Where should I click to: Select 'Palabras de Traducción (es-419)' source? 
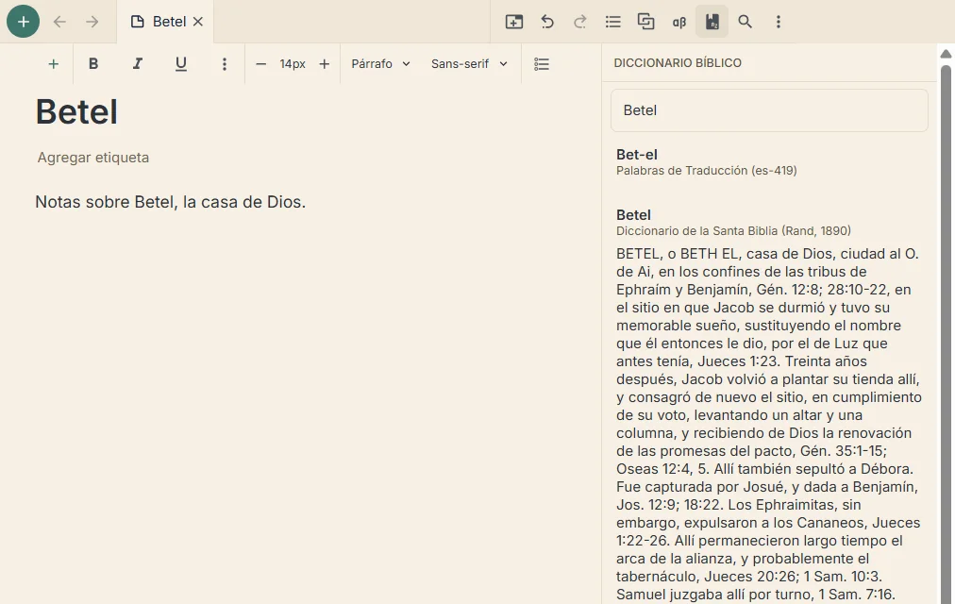tap(707, 171)
